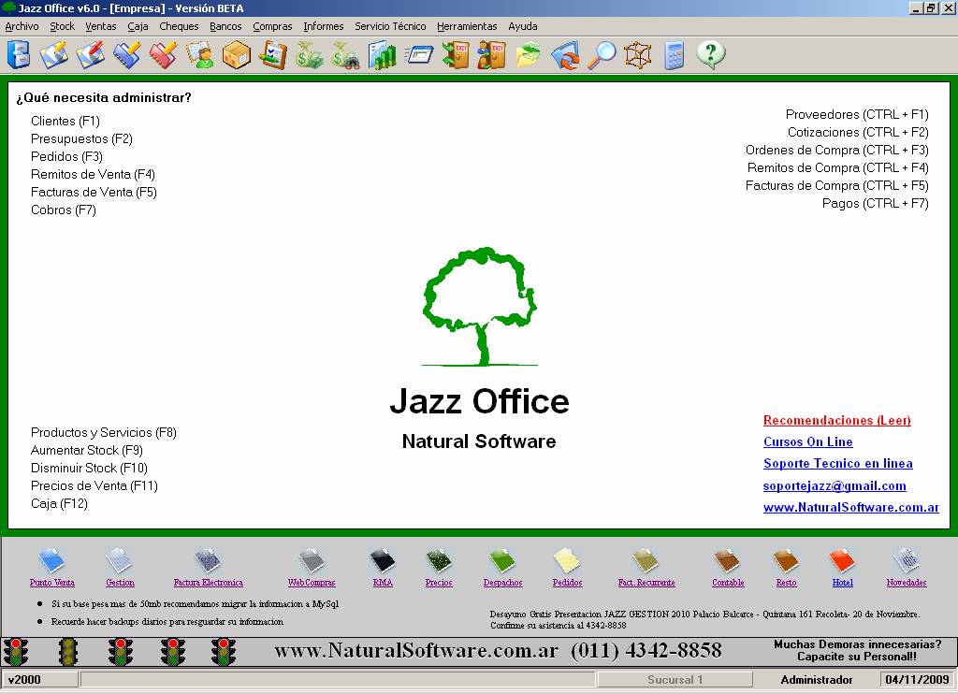This screenshot has height=694, width=958.
Task: Open the Recomendaciones (Leer) link
Action: (x=837, y=420)
